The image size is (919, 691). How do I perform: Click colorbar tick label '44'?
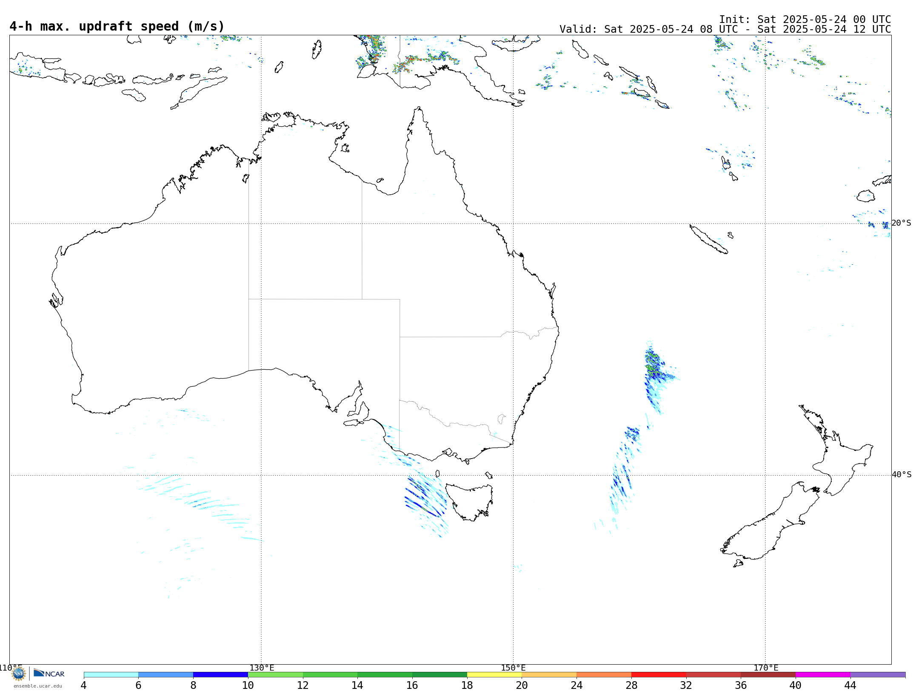(851, 685)
